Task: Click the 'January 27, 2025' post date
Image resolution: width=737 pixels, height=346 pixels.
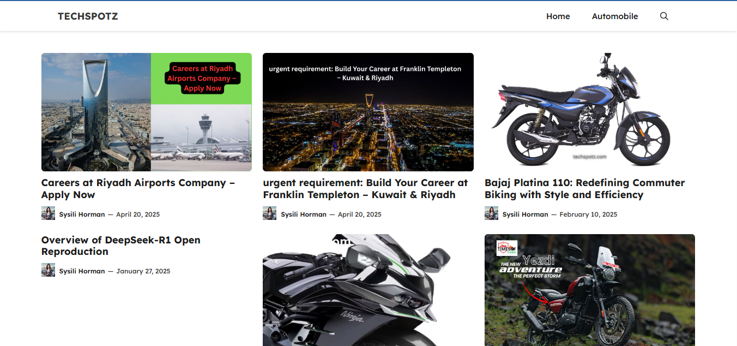Action: pyautogui.click(x=143, y=271)
